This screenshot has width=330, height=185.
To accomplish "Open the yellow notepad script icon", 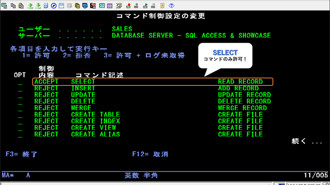I will pyautogui.click(x=162, y=6).
